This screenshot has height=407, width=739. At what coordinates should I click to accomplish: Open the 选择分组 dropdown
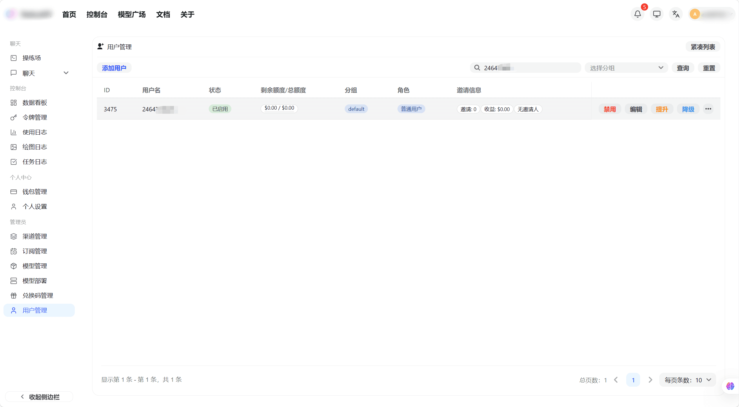[x=626, y=68]
